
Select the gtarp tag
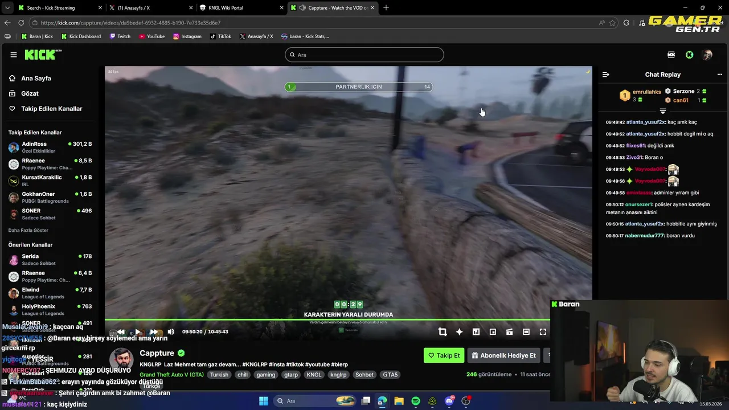click(x=291, y=375)
